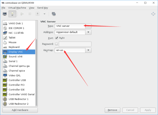Screen dimensions: 158x115
Task: Select Video QXL device
Action: pos(19,75)
